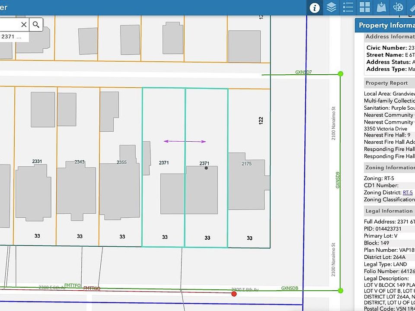The height and width of the screenshot is (311, 415).
Task: Click the red node on E 6th Av
Action: [x=234, y=294]
